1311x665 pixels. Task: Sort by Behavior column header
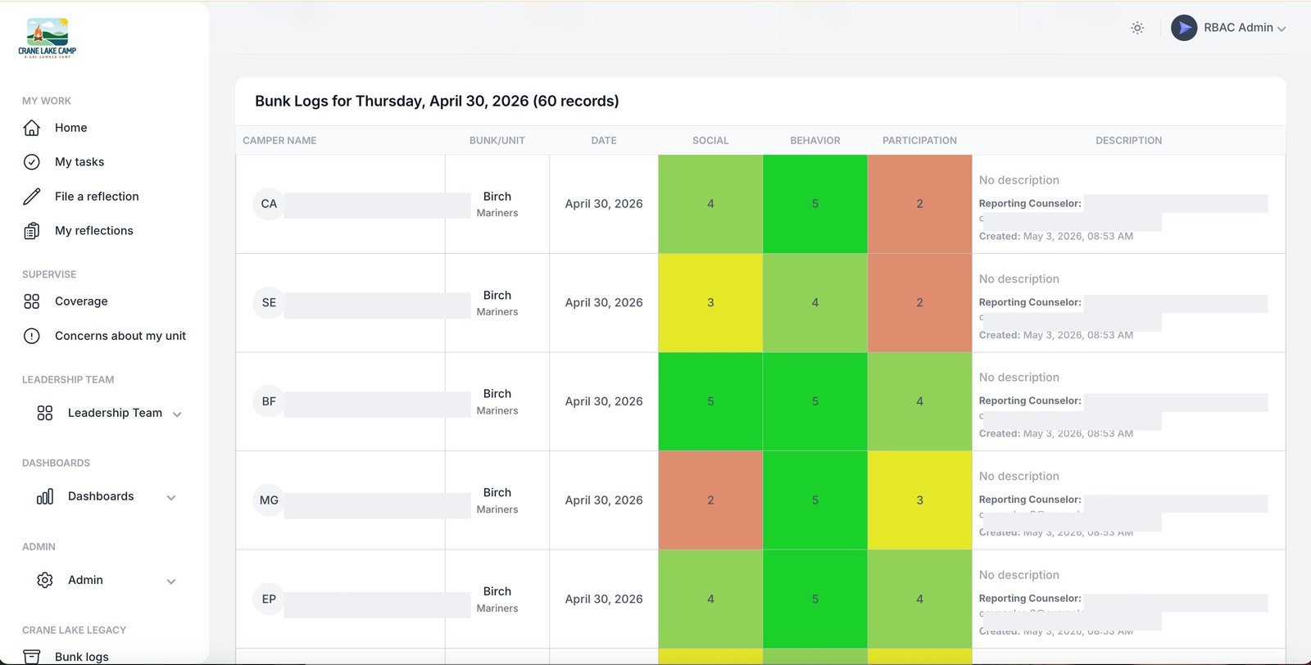[x=815, y=141]
